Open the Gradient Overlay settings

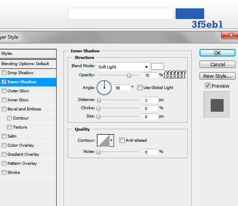(28, 154)
